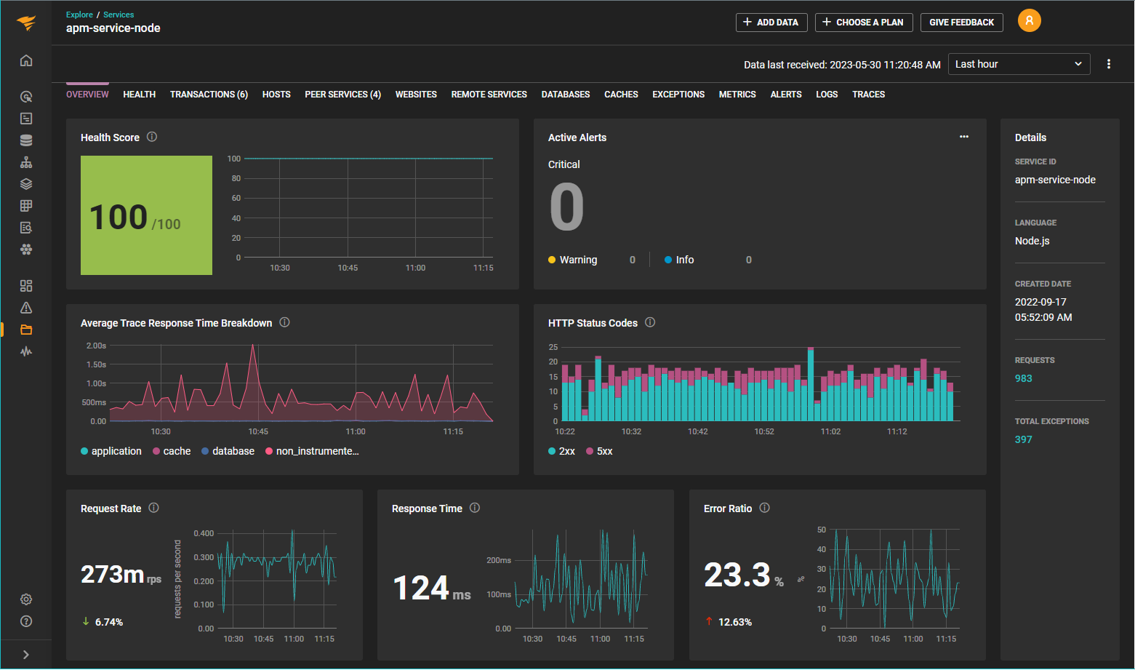The width and height of the screenshot is (1135, 670).
Task: Toggle the 2xx series in HTTP Status Codes legend
Action: [561, 451]
